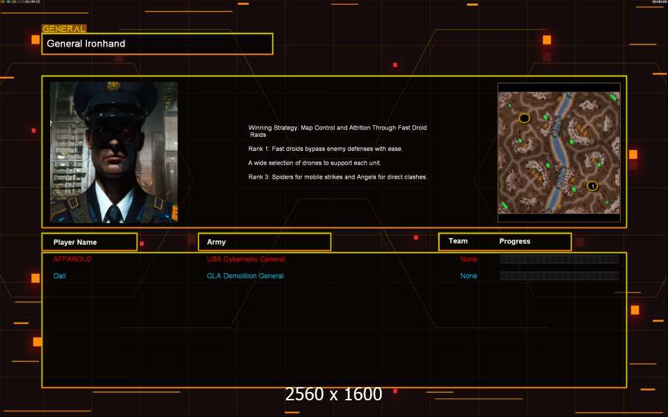Click the yellow GENERAL tag label
This screenshot has height=417, width=668.
point(64,29)
